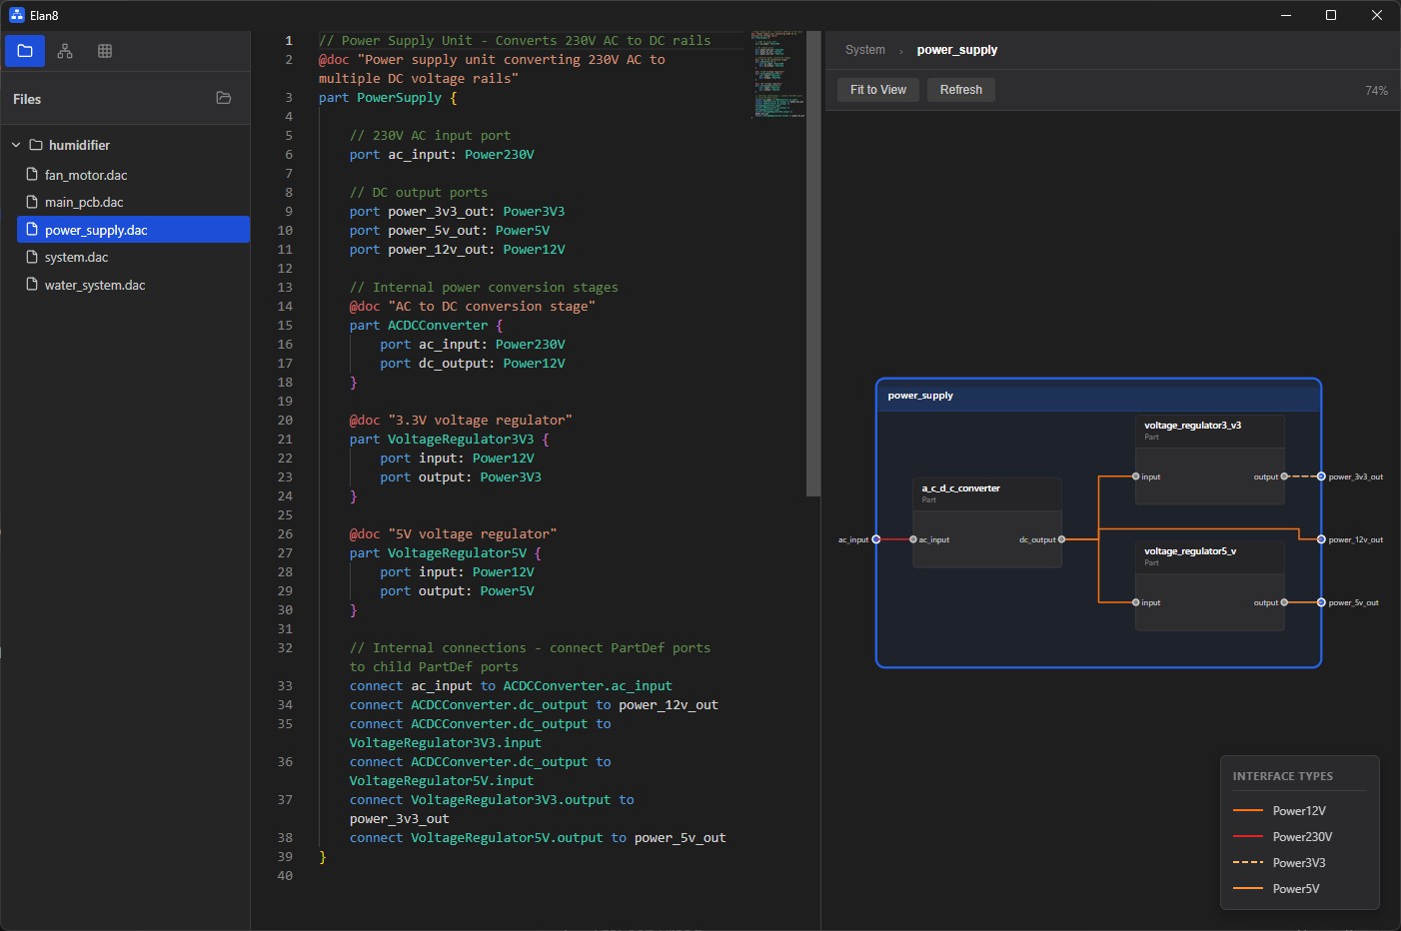This screenshot has height=931, width=1401.
Task: Click the active blue Files folder icon
Action: click(24, 50)
